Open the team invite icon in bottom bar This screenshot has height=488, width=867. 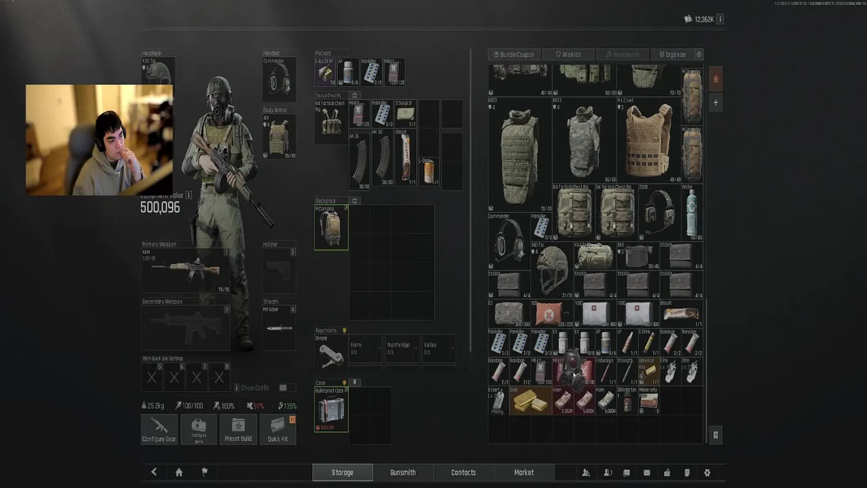pyautogui.click(x=586, y=472)
